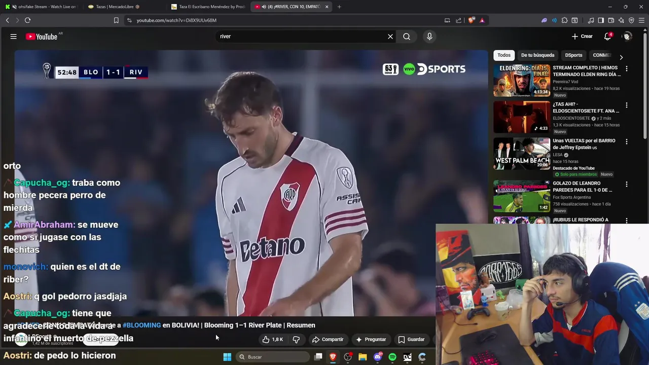
Task: Open the Brave Rewards triangle icon
Action: point(482,20)
